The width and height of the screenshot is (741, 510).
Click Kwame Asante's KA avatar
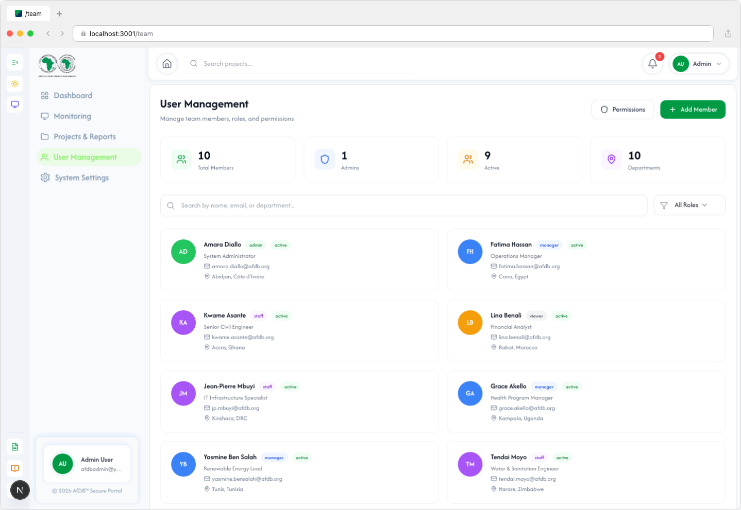click(183, 323)
